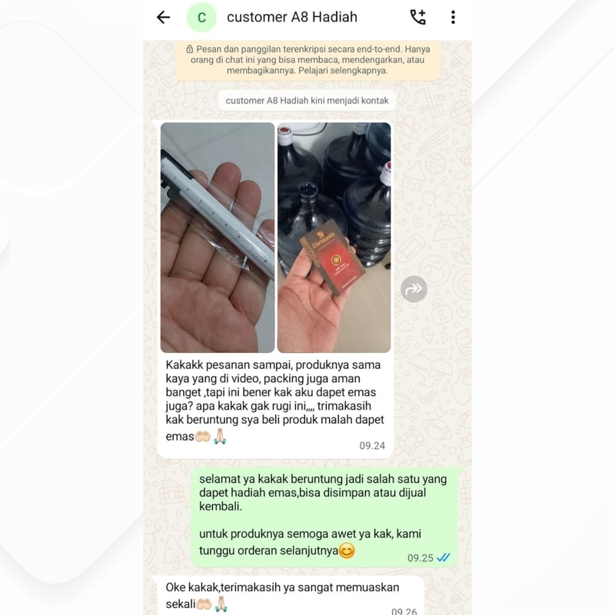Open the three-dot overflow menu
The width and height of the screenshot is (615, 615).
tap(453, 17)
